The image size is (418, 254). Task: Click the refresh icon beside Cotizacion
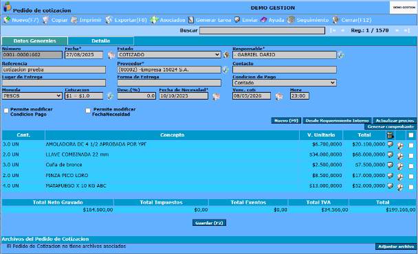(110, 96)
